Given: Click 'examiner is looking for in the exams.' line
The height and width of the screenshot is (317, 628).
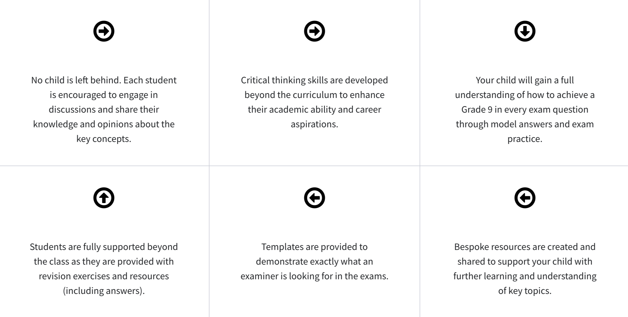Looking at the screenshot, I should click(314, 276).
